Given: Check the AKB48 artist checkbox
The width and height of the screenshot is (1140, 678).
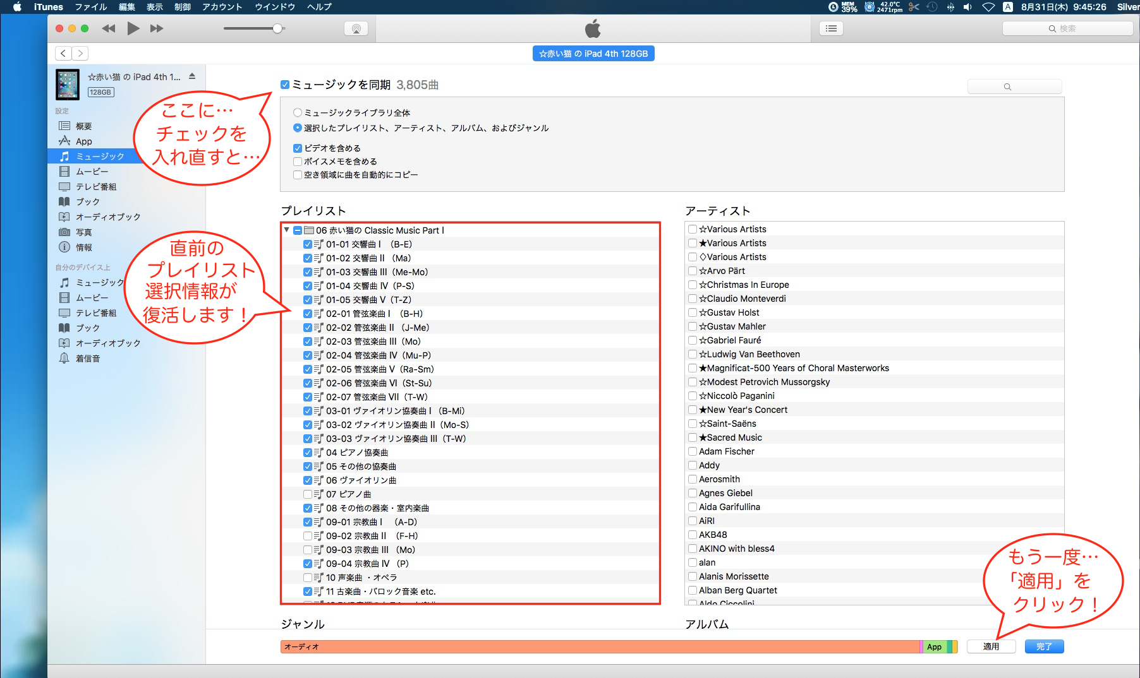Looking at the screenshot, I should point(693,535).
